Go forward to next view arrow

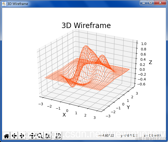pyautogui.click(x=22, y=136)
